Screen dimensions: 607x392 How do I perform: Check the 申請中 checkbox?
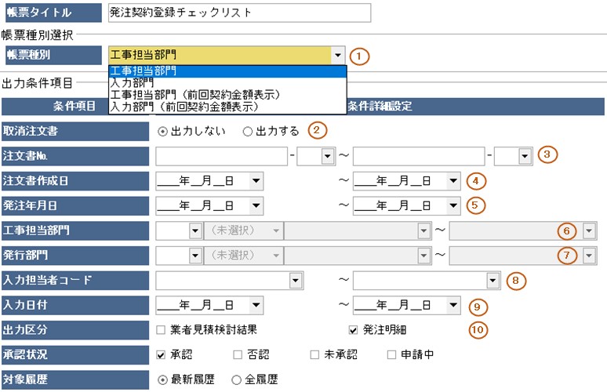[391, 354]
